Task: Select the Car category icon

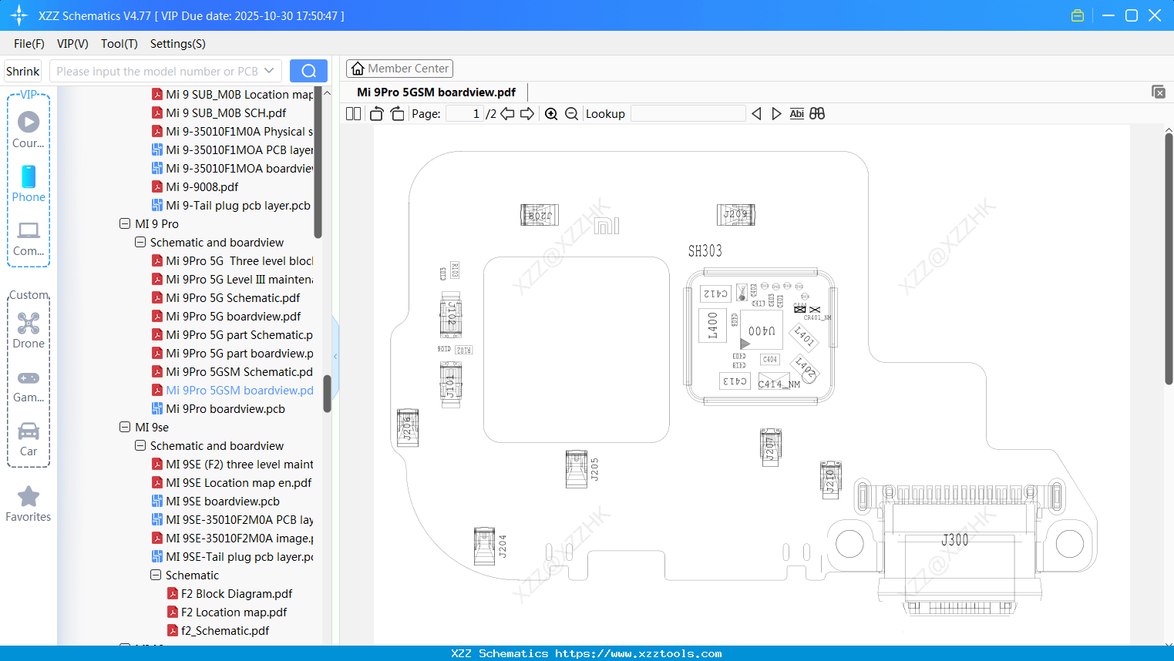Action: click(29, 439)
